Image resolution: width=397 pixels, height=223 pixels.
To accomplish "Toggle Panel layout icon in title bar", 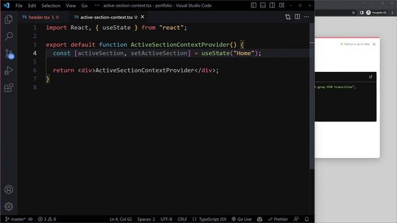I will click(263, 6).
